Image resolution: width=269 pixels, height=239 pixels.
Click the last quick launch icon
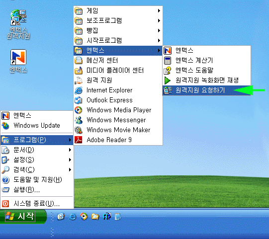(118, 217)
